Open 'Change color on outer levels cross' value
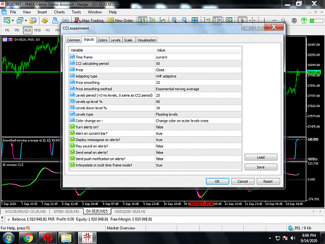325x244 pixels. (x=198, y=121)
